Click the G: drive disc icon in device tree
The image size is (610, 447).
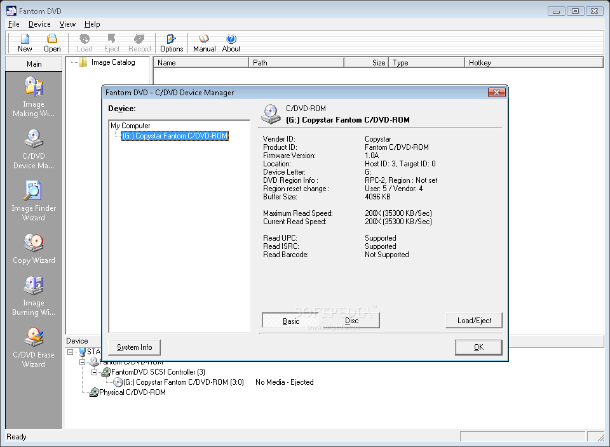(118, 382)
